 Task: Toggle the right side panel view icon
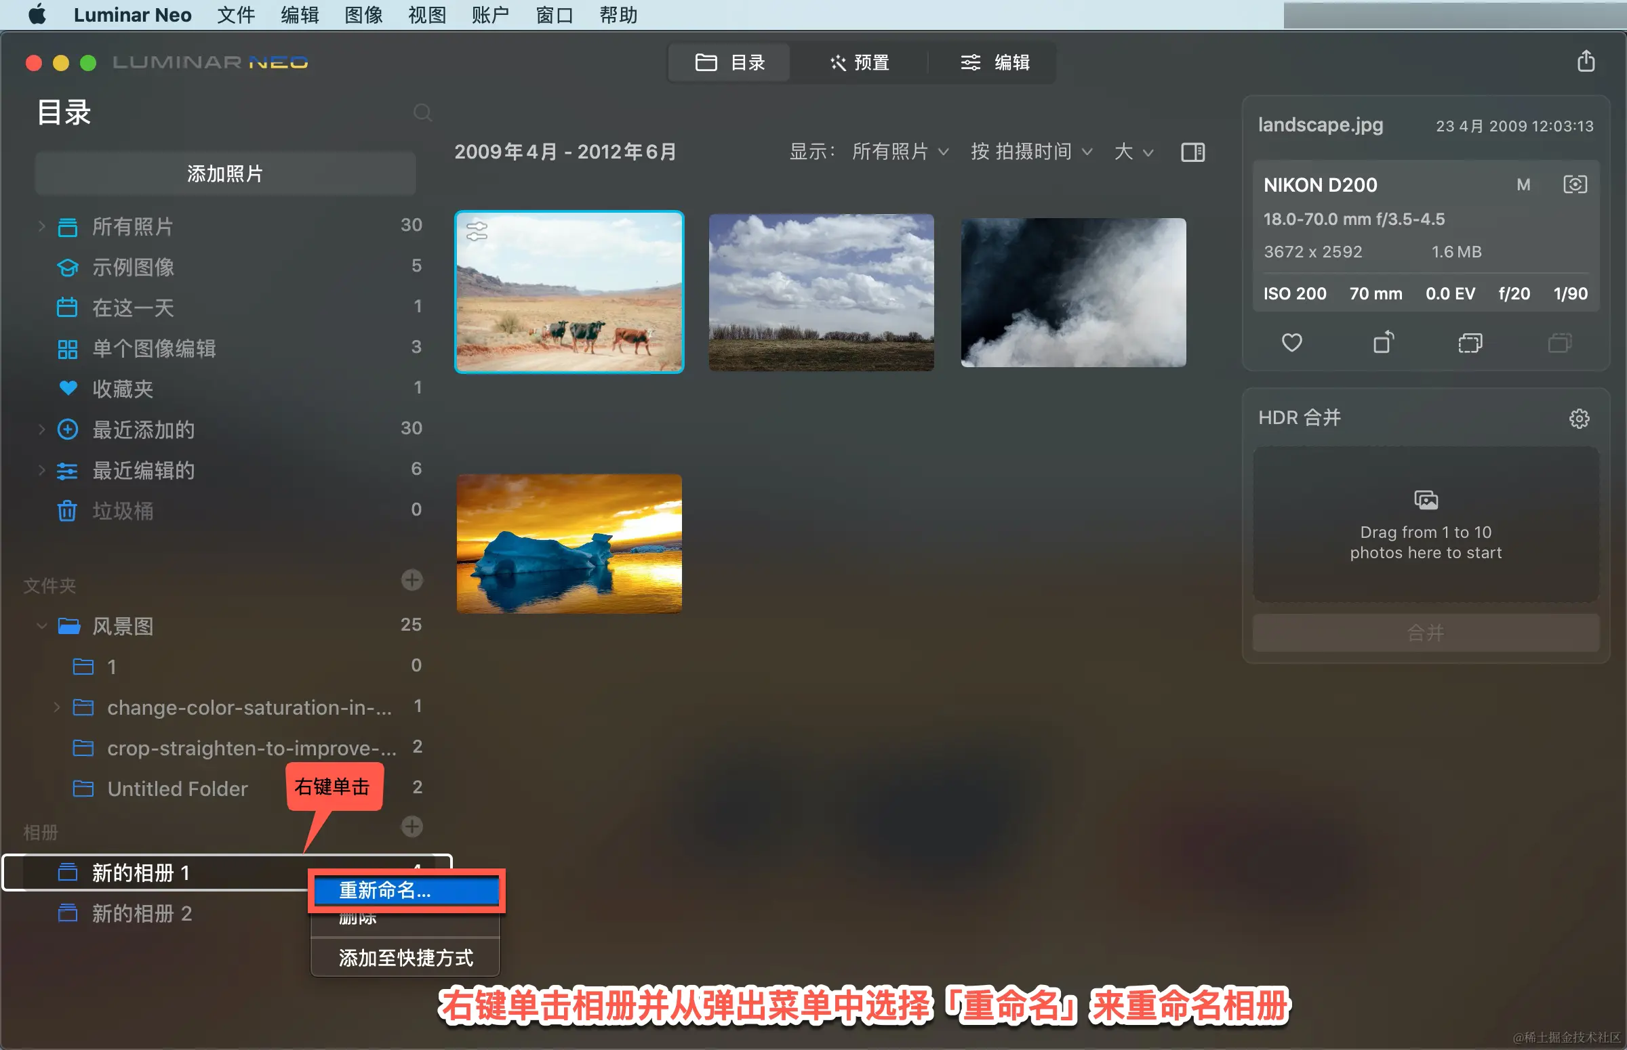pos(1192,152)
